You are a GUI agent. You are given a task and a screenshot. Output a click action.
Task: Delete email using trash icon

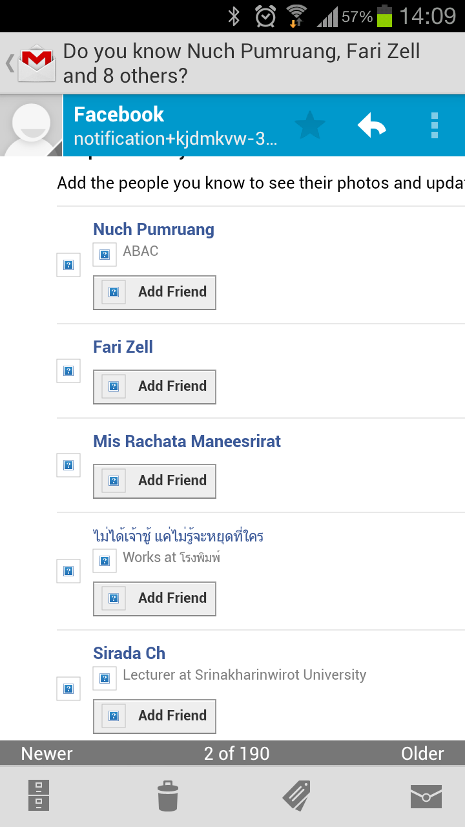[x=168, y=795]
